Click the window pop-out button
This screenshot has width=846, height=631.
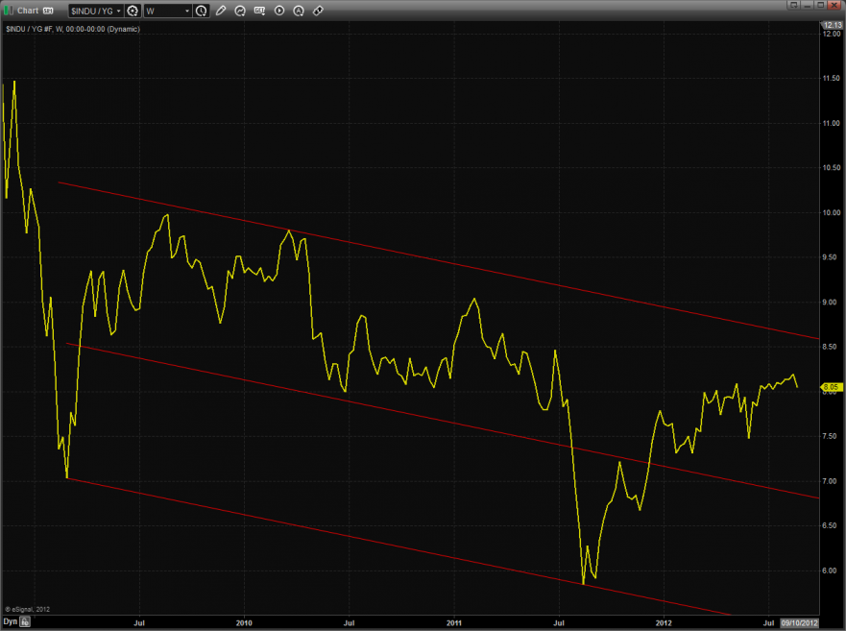[x=793, y=5]
